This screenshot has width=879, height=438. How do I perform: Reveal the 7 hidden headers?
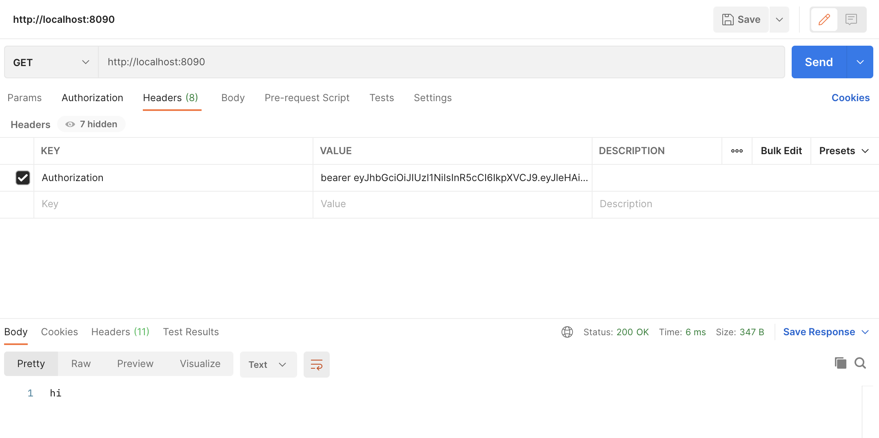[91, 124]
